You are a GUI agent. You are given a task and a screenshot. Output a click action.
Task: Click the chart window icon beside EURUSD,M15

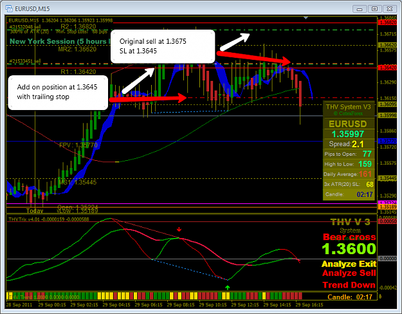pos(9,9)
